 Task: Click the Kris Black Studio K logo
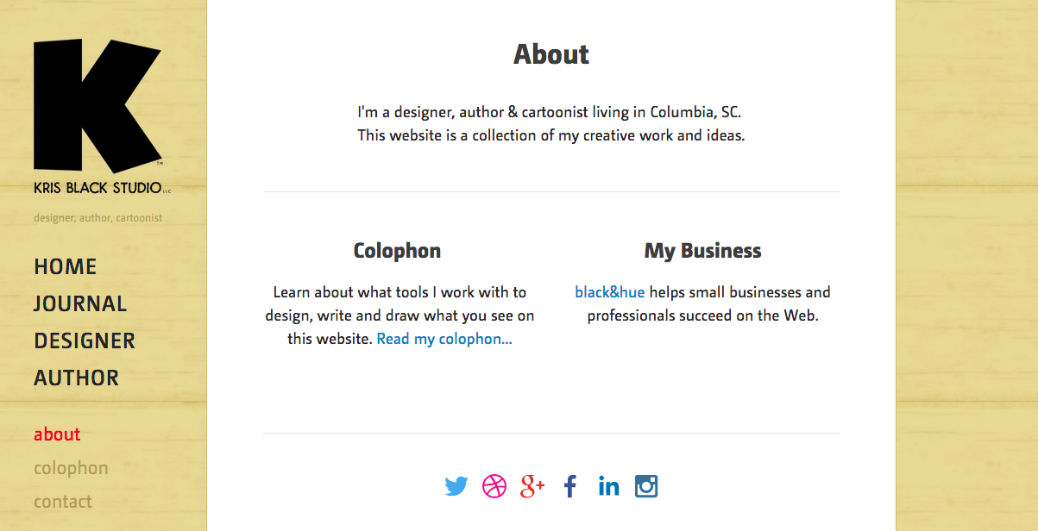pyautogui.click(x=103, y=116)
